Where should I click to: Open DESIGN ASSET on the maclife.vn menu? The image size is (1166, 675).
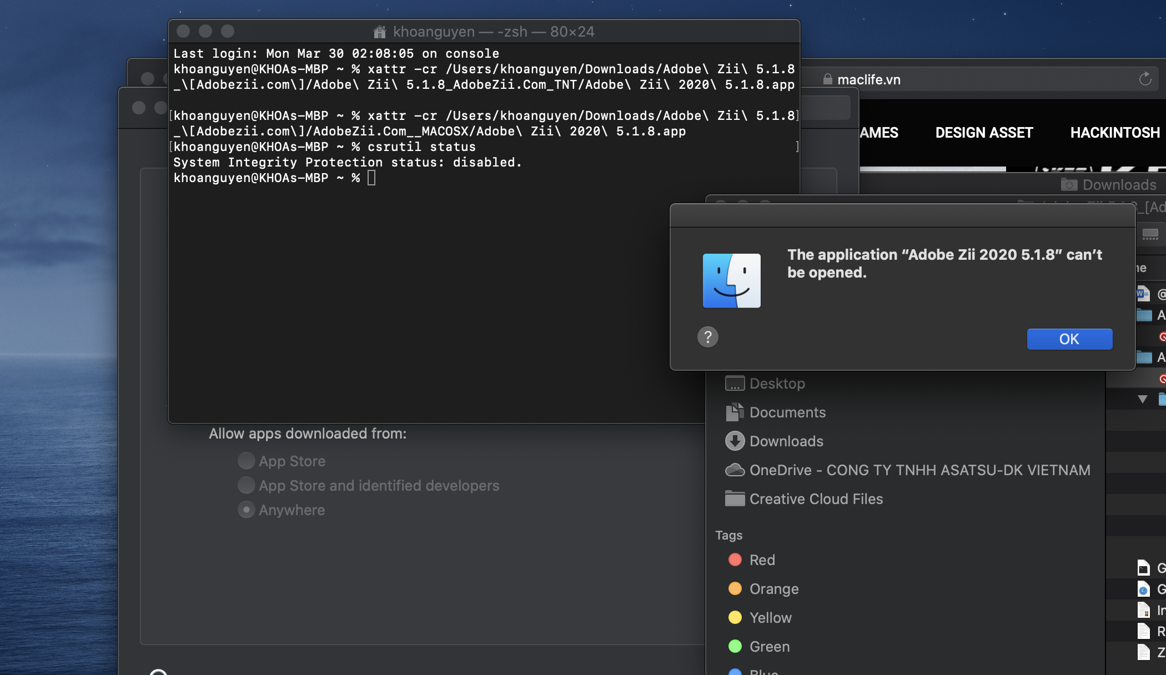click(984, 133)
